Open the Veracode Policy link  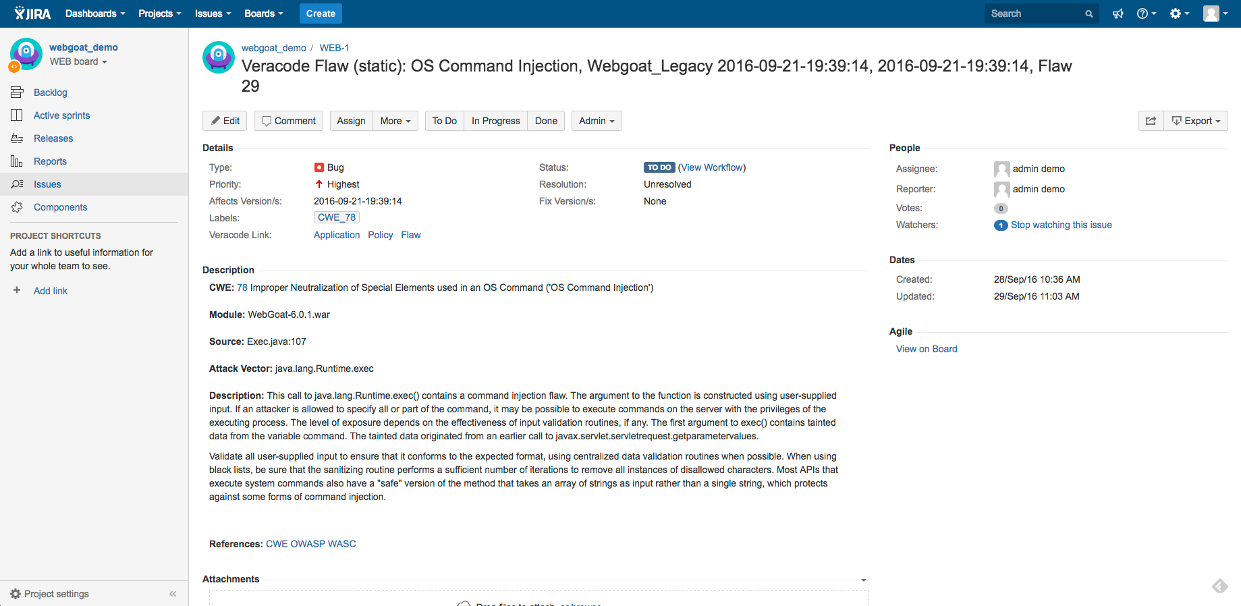click(381, 235)
